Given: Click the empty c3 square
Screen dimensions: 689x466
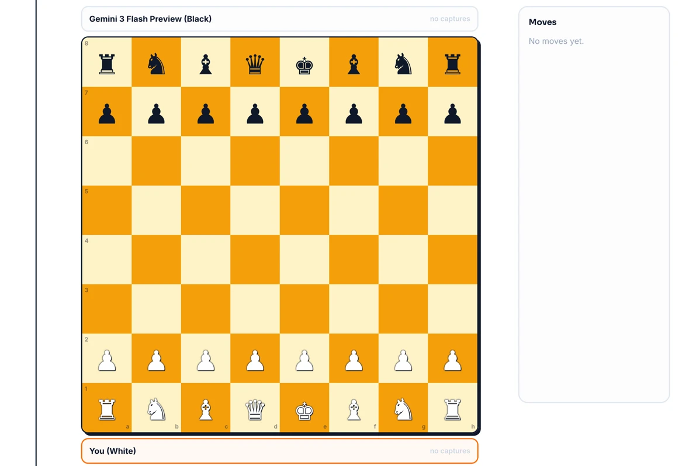Looking at the screenshot, I should pos(206,309).
